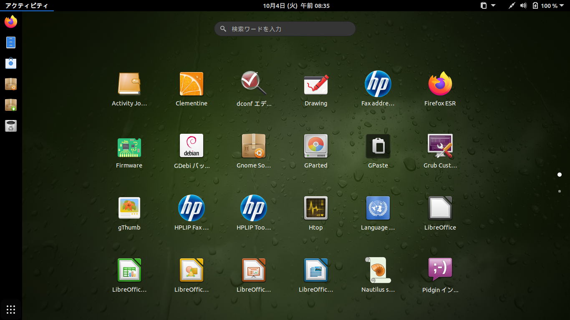The height and width of the screenshot is (320, 570).
Task: Click Firefox in the left dock
Action: (x=11, y=22)
